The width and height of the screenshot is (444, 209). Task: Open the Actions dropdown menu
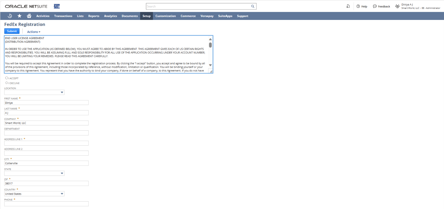pyautogui.click(x=34, y=32)
